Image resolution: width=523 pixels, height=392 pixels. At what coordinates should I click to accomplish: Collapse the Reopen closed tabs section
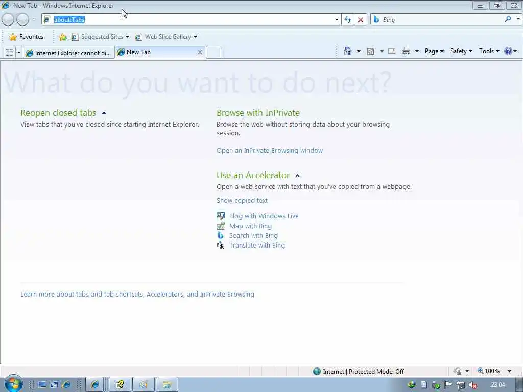(x=104, y=113)
